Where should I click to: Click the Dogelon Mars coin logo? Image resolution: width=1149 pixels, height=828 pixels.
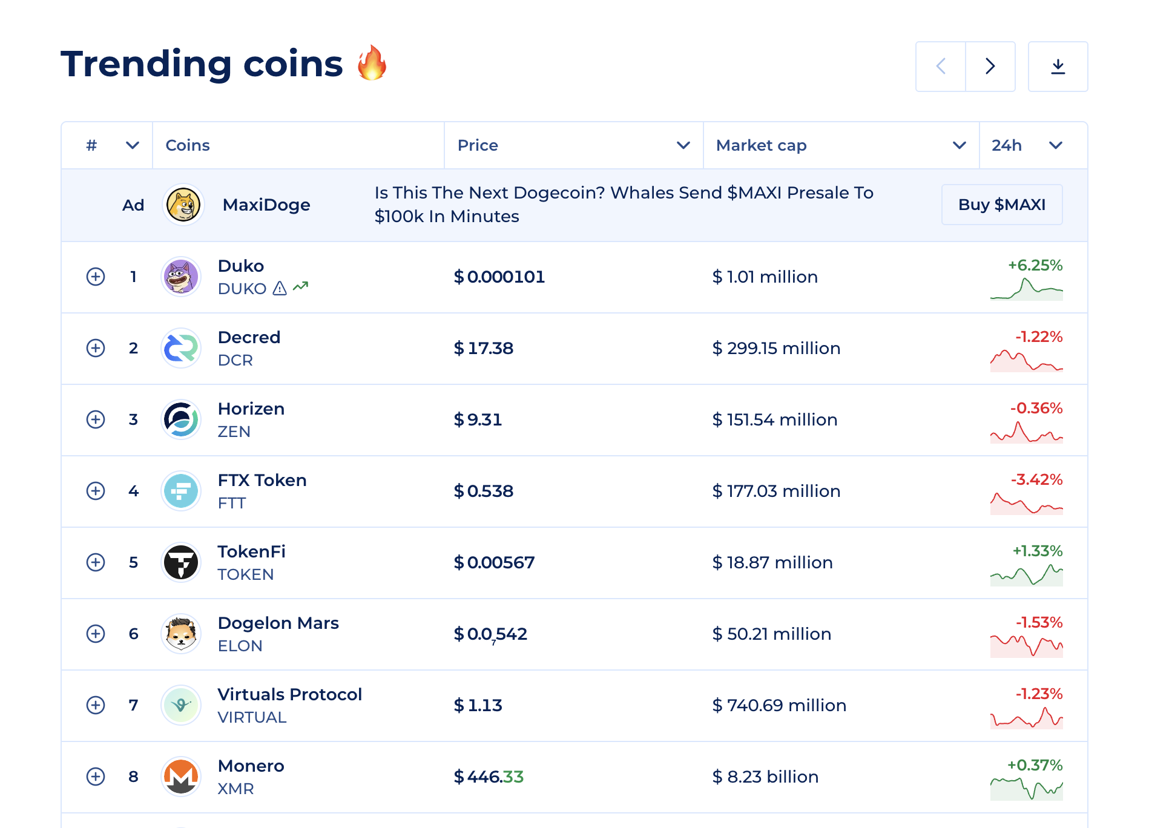(181, 634)
